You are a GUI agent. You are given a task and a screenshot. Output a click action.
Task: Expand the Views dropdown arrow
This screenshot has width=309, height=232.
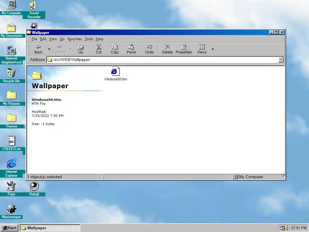point(213,49)
